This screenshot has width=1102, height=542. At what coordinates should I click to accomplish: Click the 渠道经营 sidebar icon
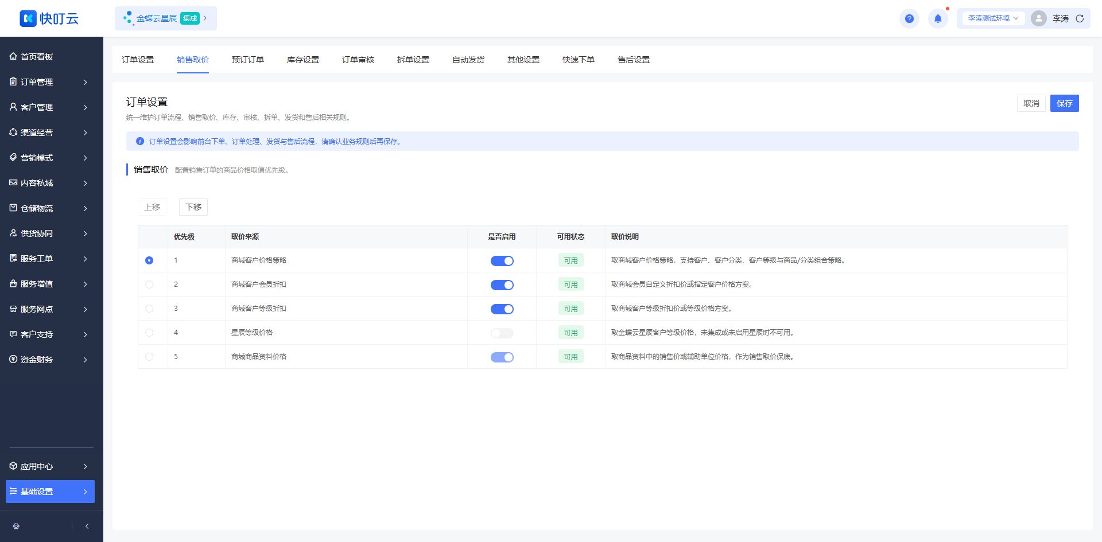pos(13,132)
